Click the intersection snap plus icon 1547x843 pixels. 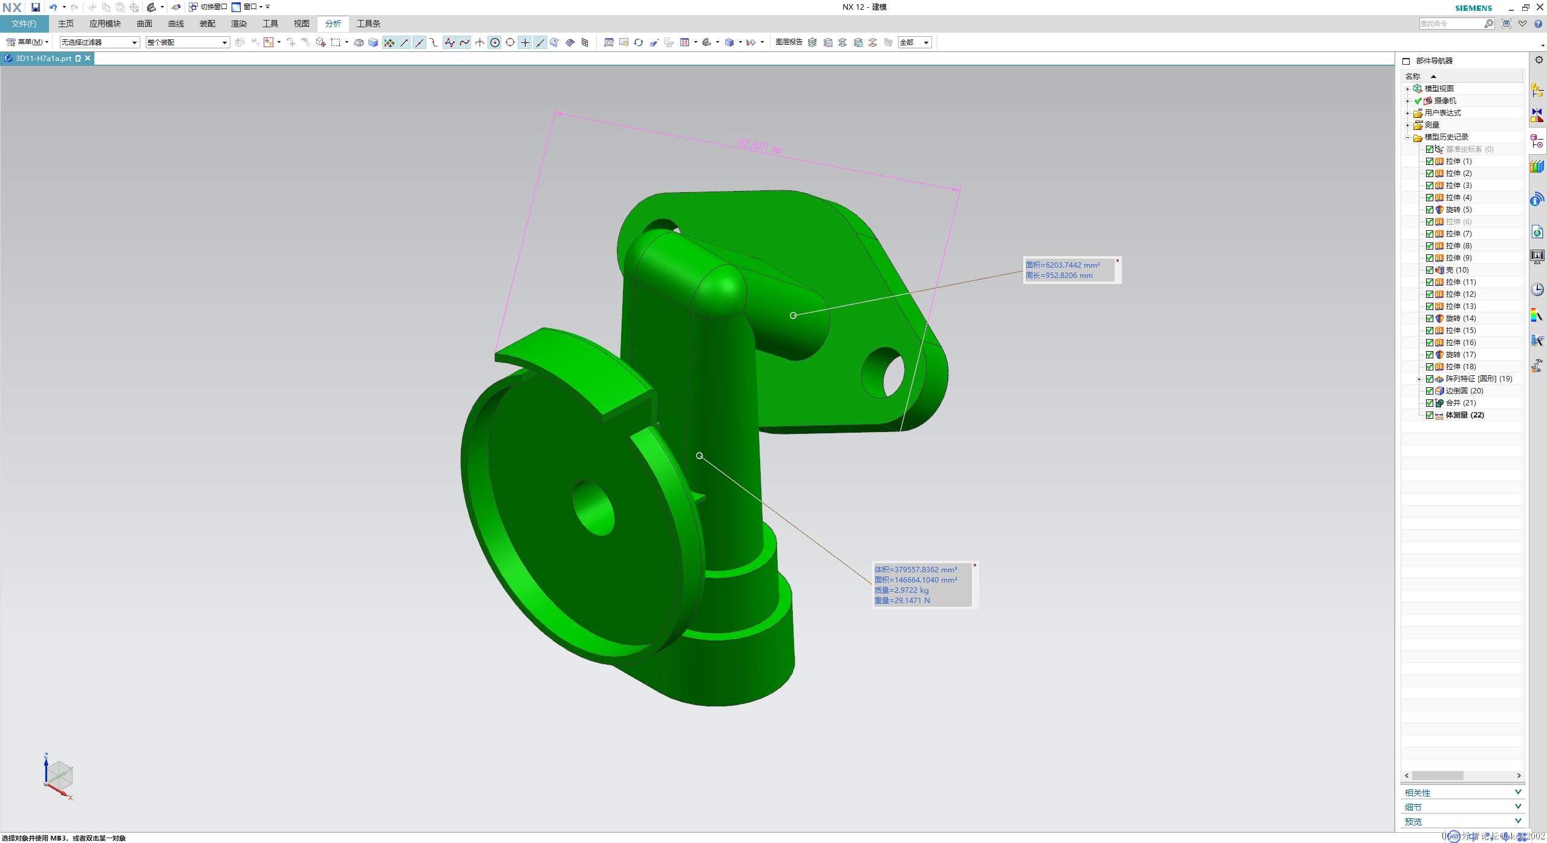pyautogui.click(x=525, y=42)
